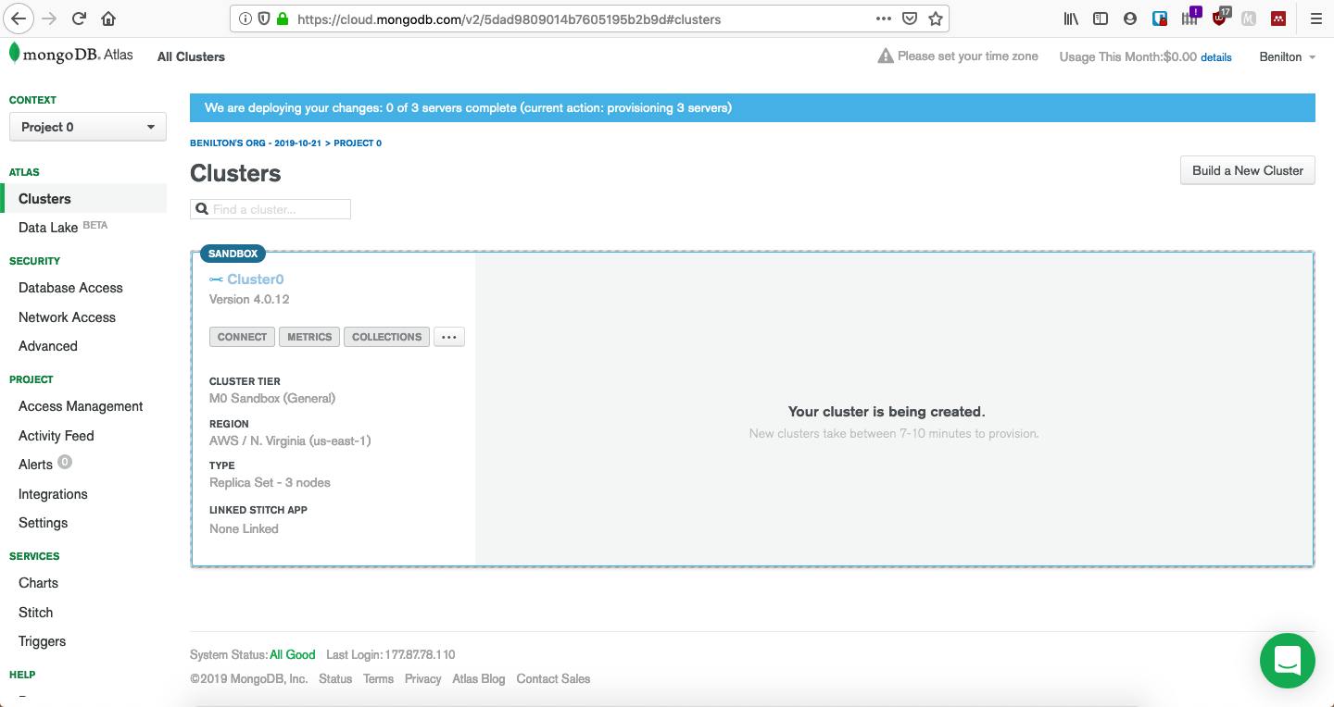
Task: Select Clusters in the sidebar
Action: 44,199
